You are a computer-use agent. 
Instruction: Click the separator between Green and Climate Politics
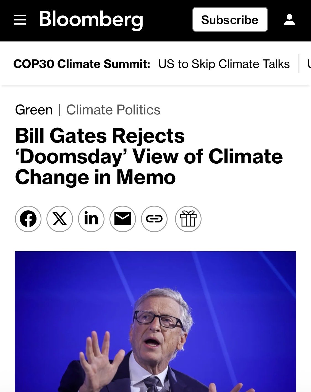pos(59,110)
